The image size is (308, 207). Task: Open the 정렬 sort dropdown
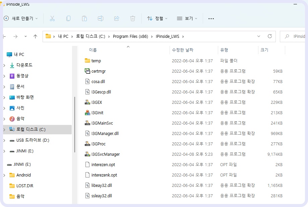pyautogui.click(x=157, y=18)
